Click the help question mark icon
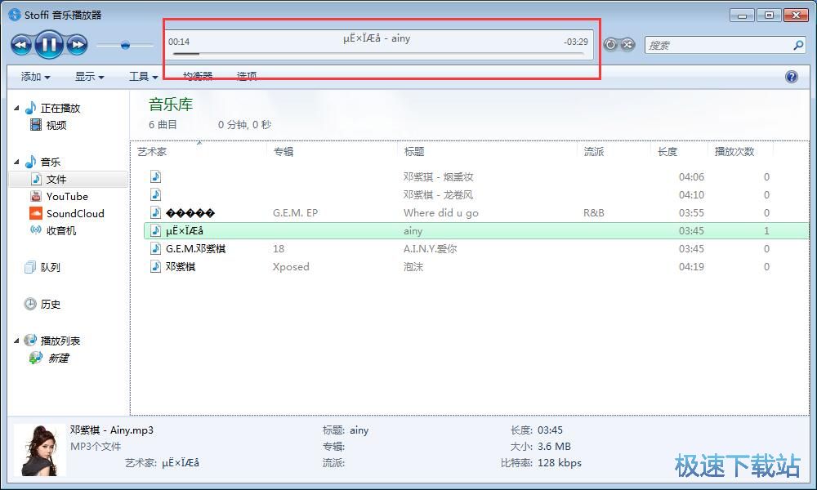The image size is (817, 490). (x=790, y=76)
